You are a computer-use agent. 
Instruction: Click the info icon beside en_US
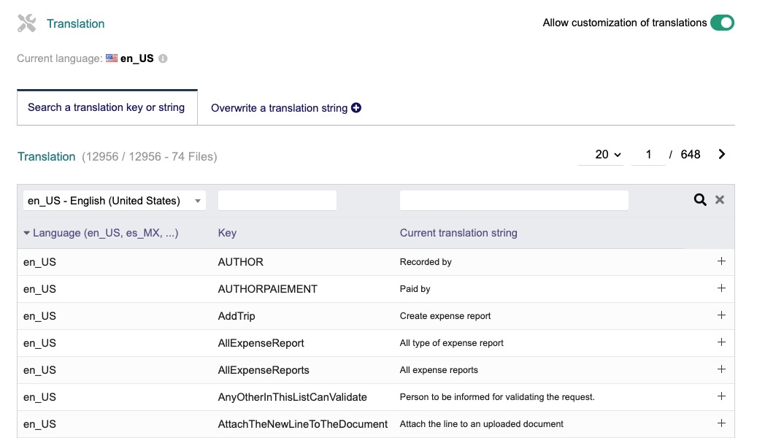point(163,58)
